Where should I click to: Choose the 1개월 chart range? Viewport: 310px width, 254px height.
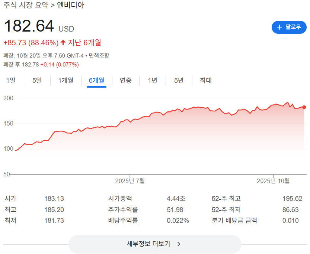(66, 80)
